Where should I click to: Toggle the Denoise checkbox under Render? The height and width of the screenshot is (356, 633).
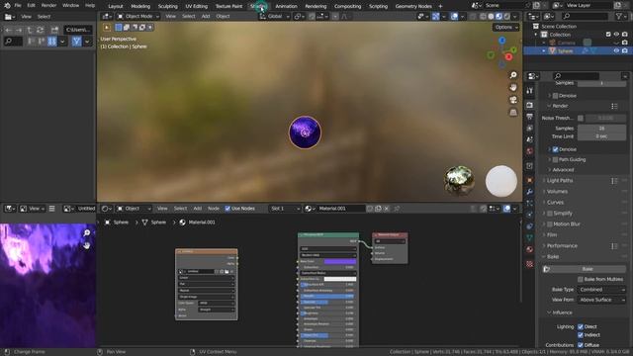[555, 149]
